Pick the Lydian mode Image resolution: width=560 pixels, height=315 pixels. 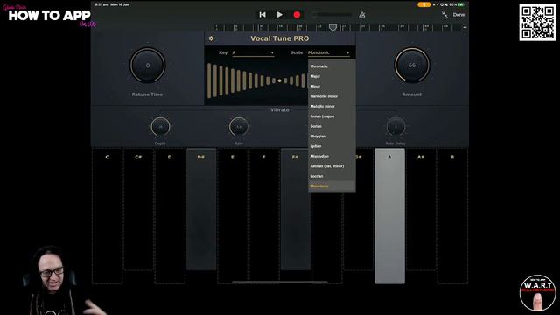[332, 146]
